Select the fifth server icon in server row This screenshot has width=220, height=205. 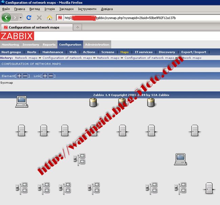click(x=122, y=131)
